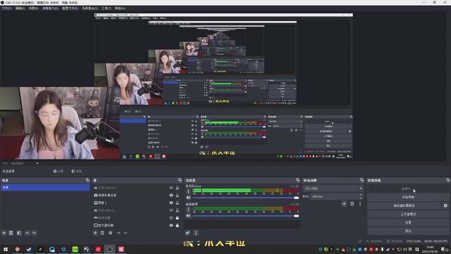Adjust the 麦克风/Aux volume slider
Image resolution: width=451 pixels, height=254 pixels.
[x=245, y=198]
